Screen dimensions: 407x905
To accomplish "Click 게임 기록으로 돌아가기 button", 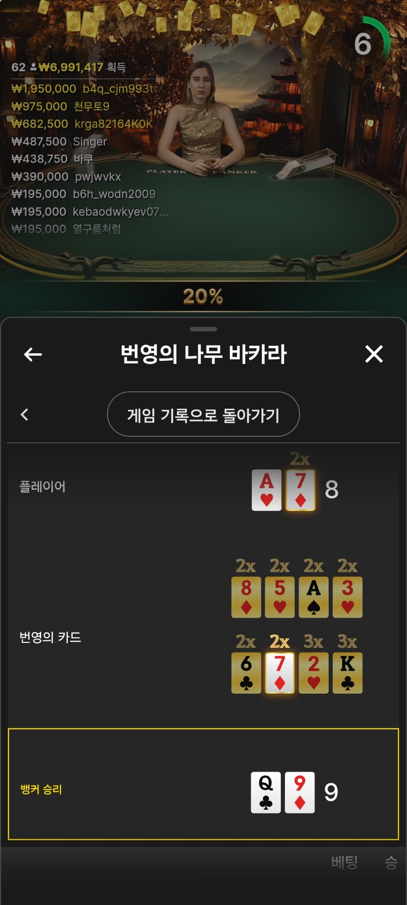I will [203, 414].
